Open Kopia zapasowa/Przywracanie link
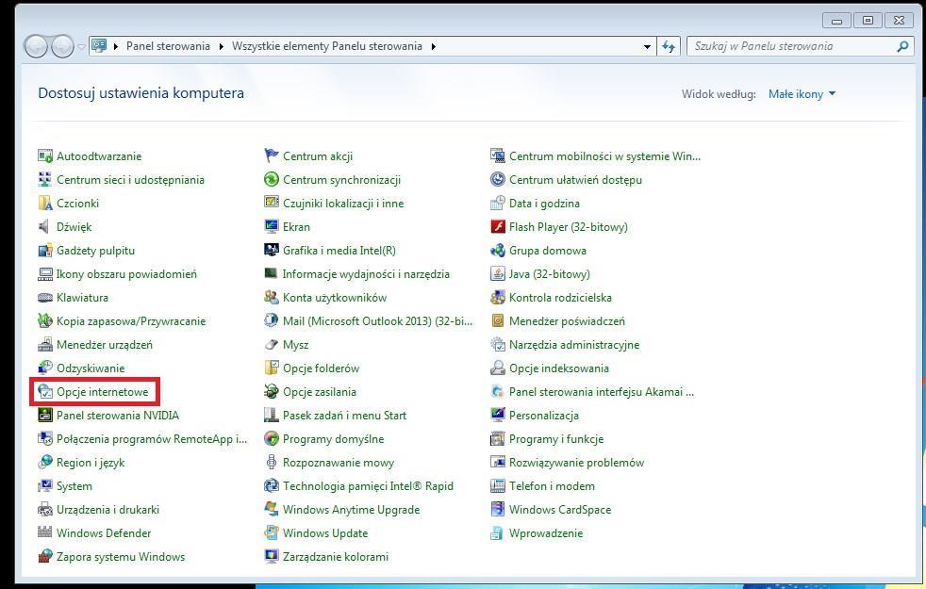 point(131,321)
